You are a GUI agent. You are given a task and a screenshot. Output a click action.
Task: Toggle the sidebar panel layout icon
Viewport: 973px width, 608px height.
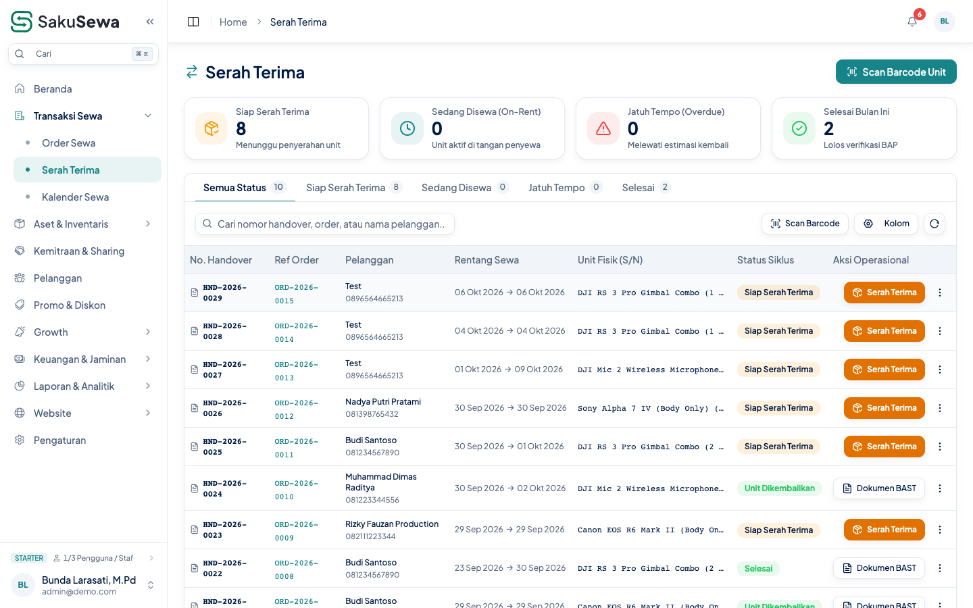[193, 22]
